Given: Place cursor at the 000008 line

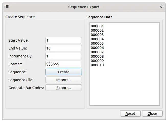Looking at the screenshot, I should click(97, 56).
